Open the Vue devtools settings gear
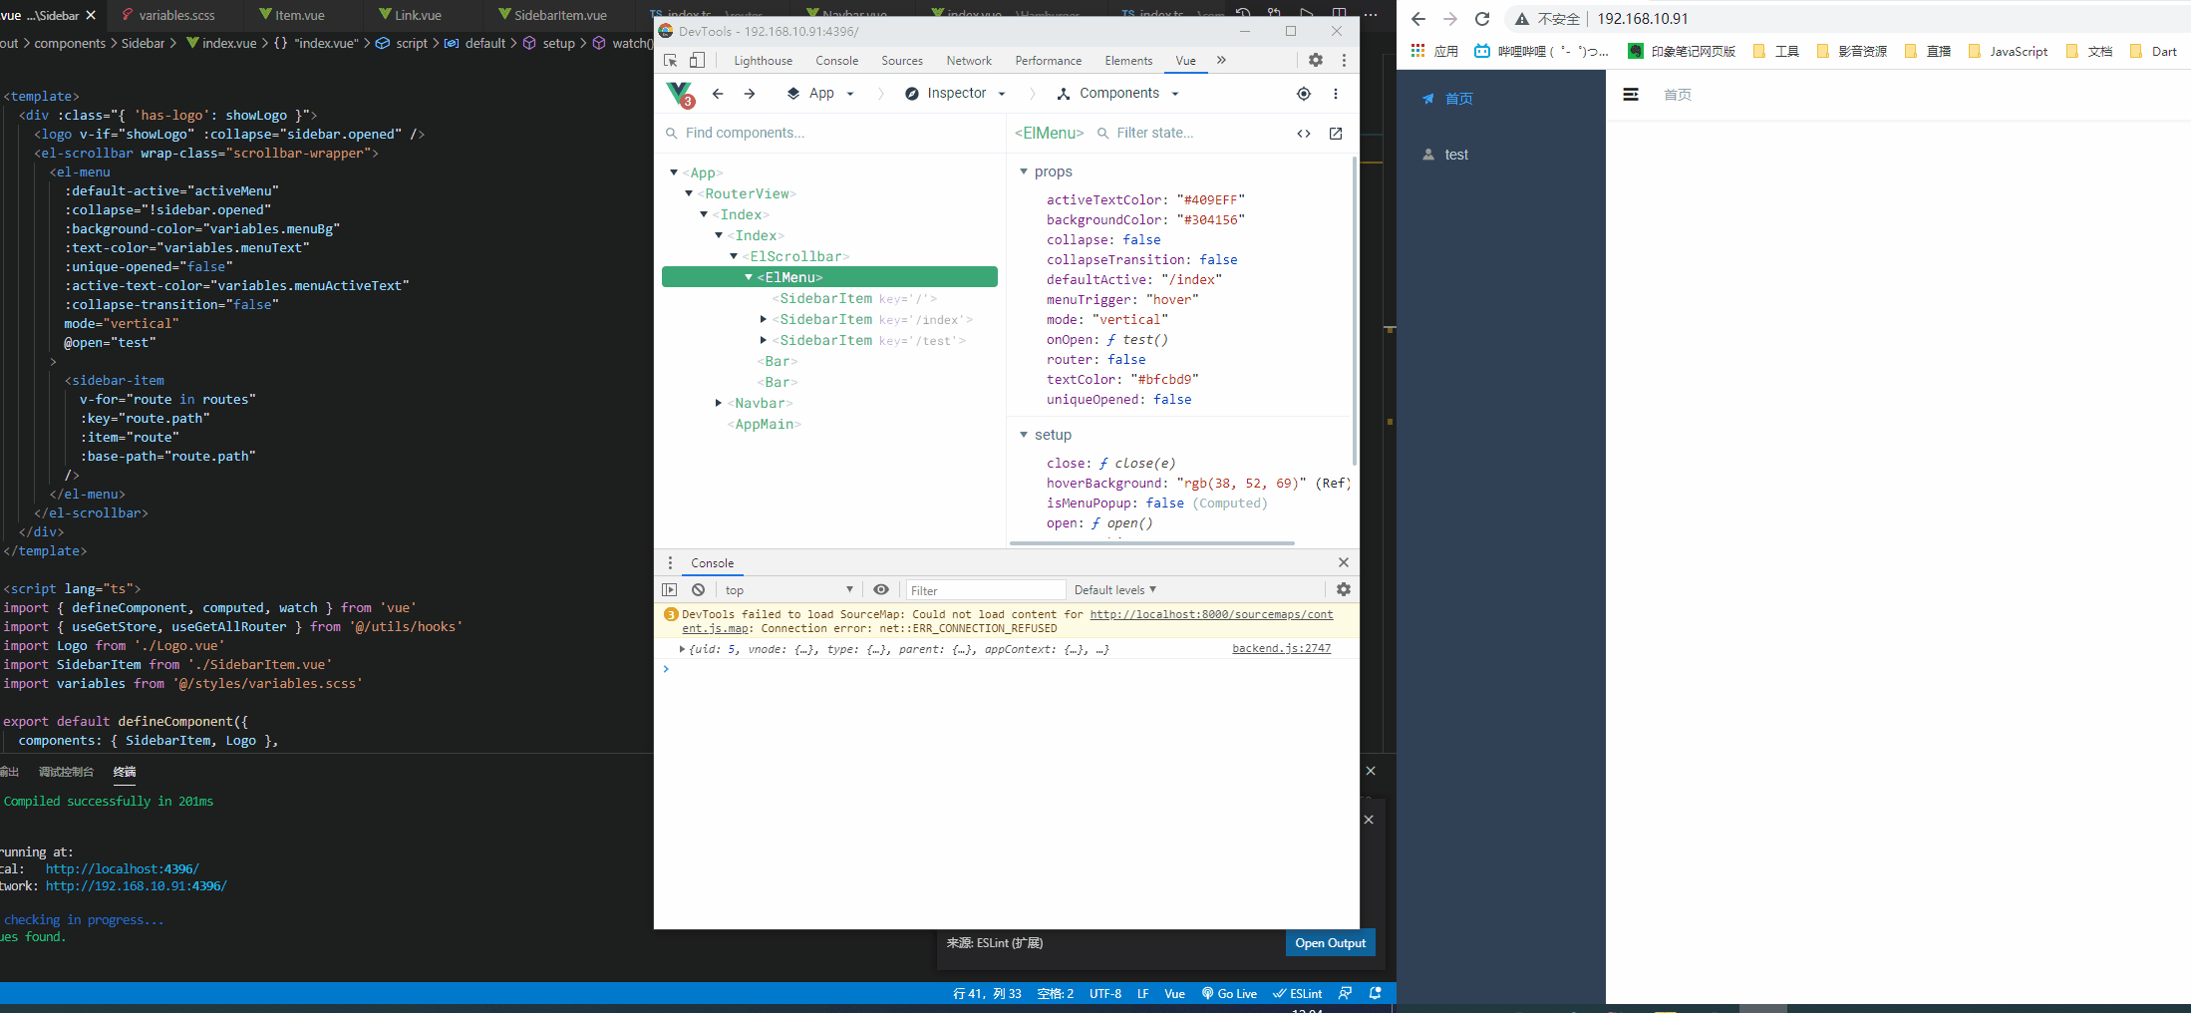The height and width of the screenshot is (1013, 2191). (1316, 60)
